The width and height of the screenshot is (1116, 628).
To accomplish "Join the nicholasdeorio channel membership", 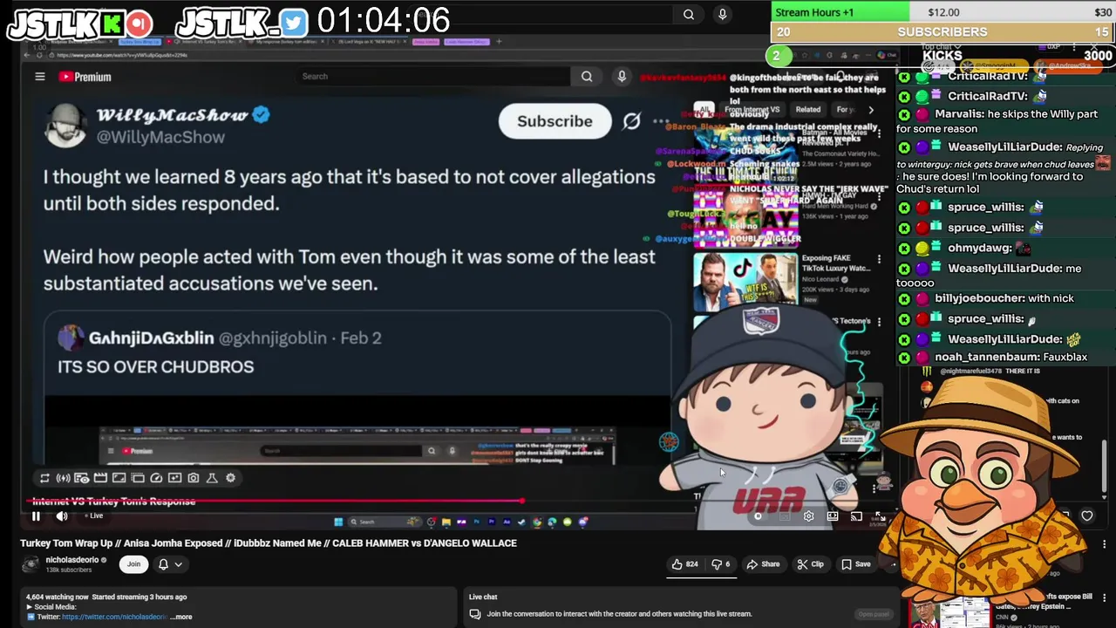I will 133,564.
